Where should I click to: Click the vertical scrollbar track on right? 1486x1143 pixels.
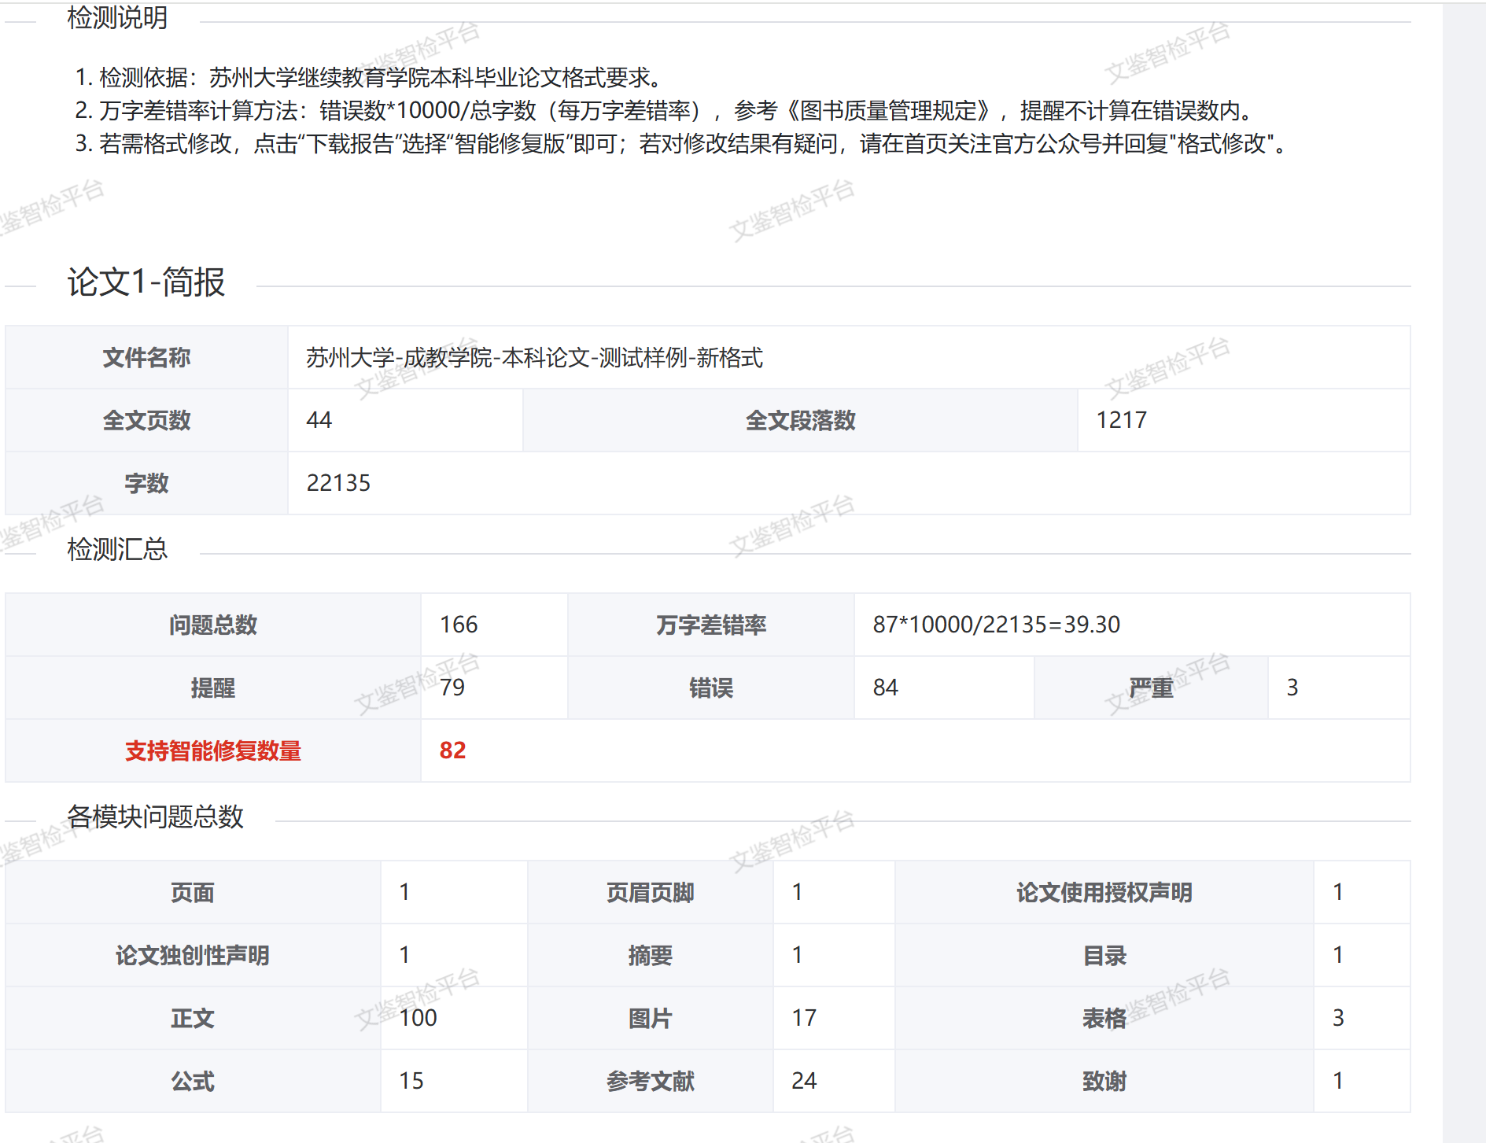click(1464, 551)
